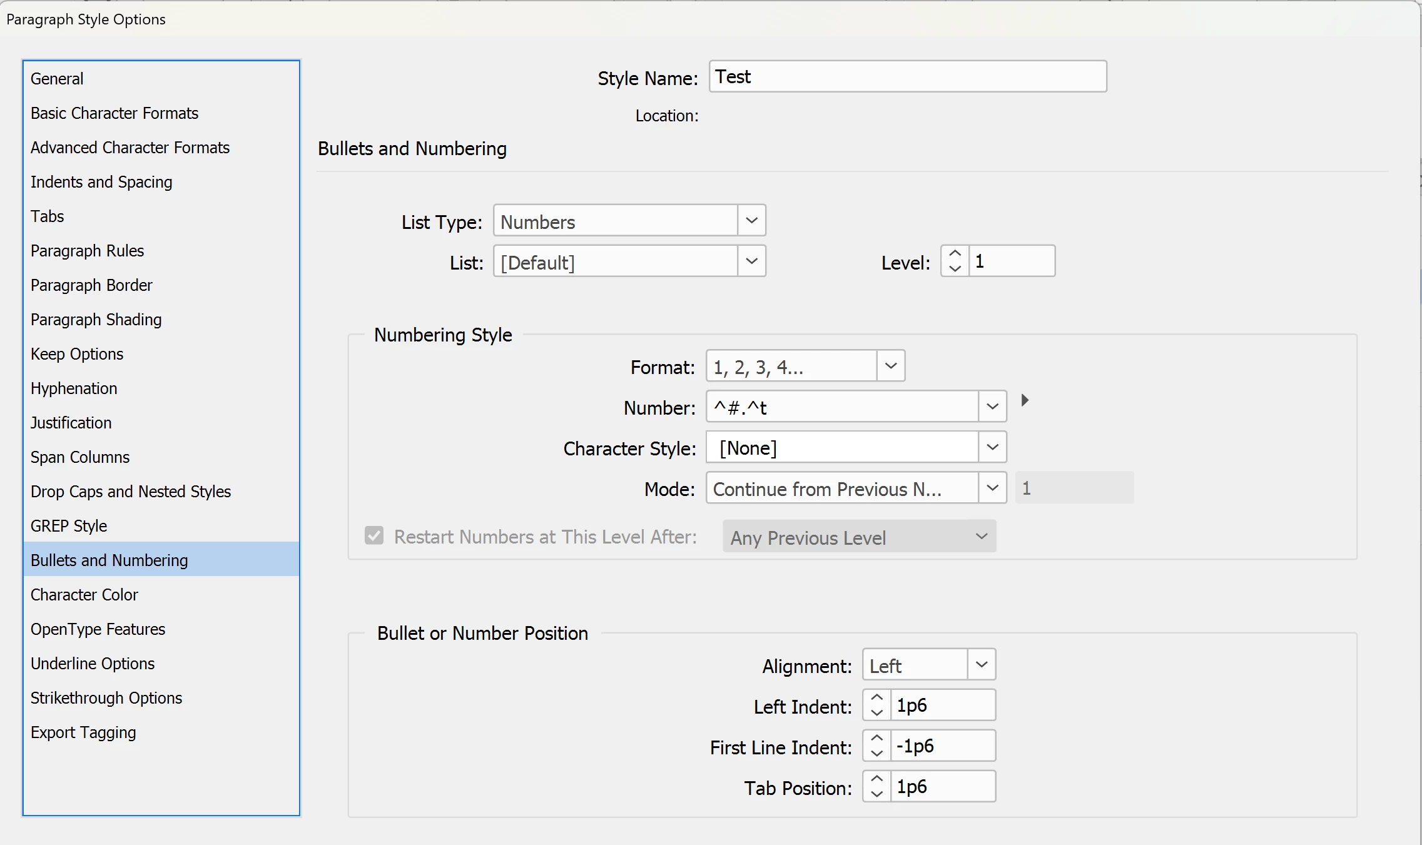Switch to Basic Character Formats section

click(x=114, y=113)
